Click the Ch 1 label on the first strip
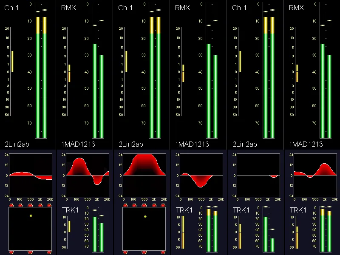The image size is (340, 255). pos(11,8)
